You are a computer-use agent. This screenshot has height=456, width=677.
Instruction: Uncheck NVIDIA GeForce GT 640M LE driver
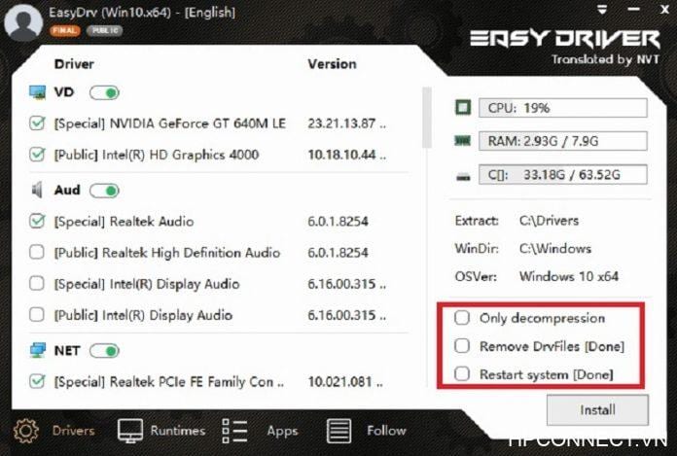pos(37,123)
